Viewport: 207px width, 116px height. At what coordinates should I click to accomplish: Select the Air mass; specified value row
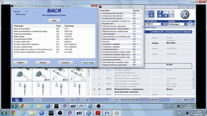point(54,47)
